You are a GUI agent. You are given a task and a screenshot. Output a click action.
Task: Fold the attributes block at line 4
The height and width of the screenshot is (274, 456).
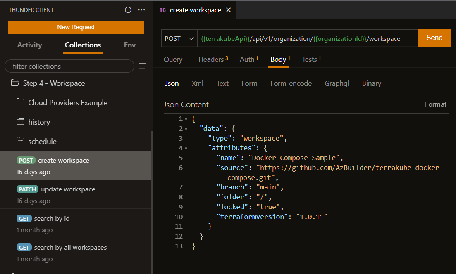pos(186,148)
